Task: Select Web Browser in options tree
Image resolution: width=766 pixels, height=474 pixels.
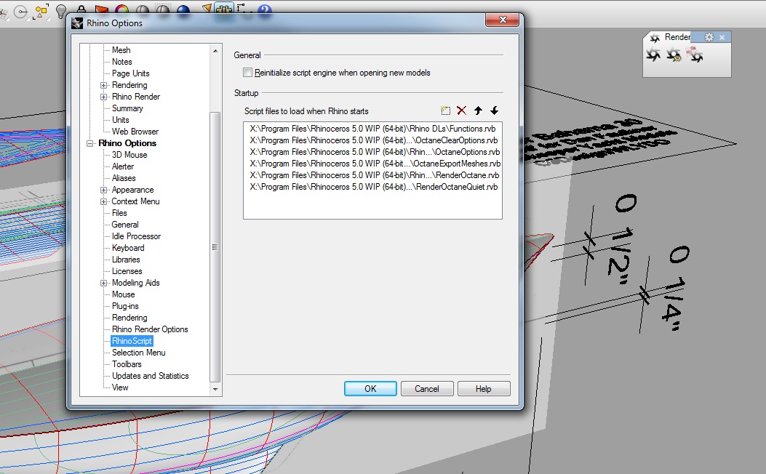Action: [x=135, y=132]
